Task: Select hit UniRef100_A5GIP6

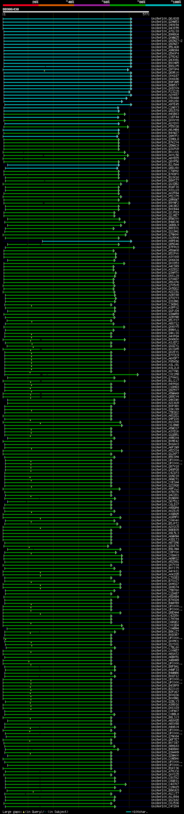Action: (165, 282)
